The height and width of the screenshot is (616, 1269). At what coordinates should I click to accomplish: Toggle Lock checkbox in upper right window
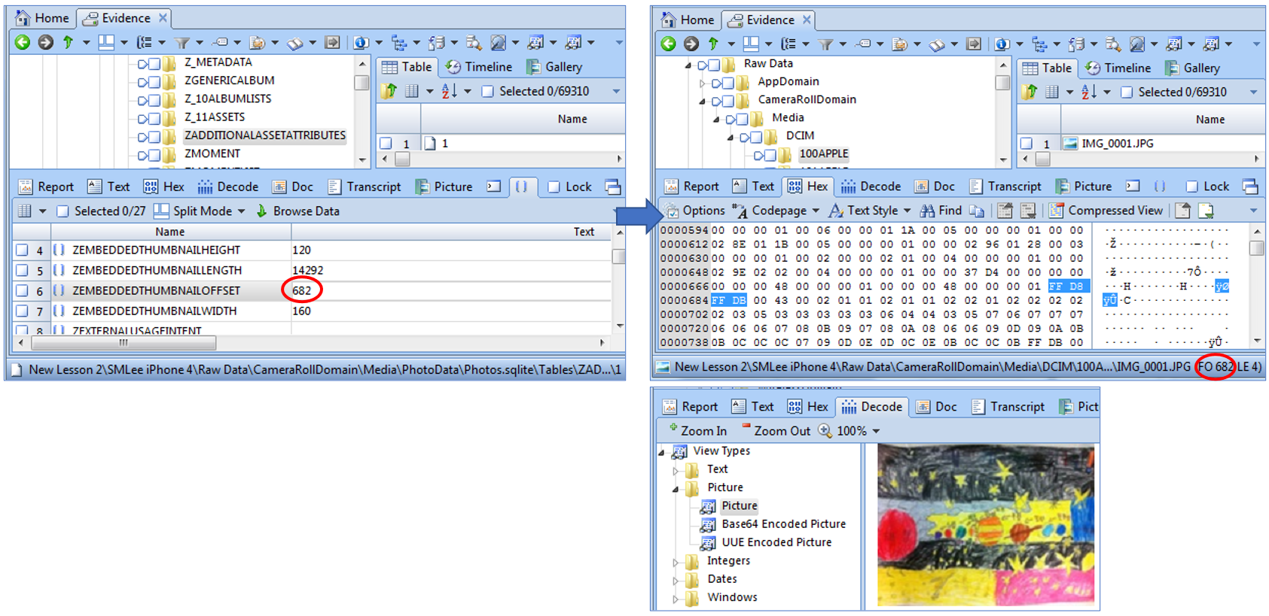pos(1191,187)
